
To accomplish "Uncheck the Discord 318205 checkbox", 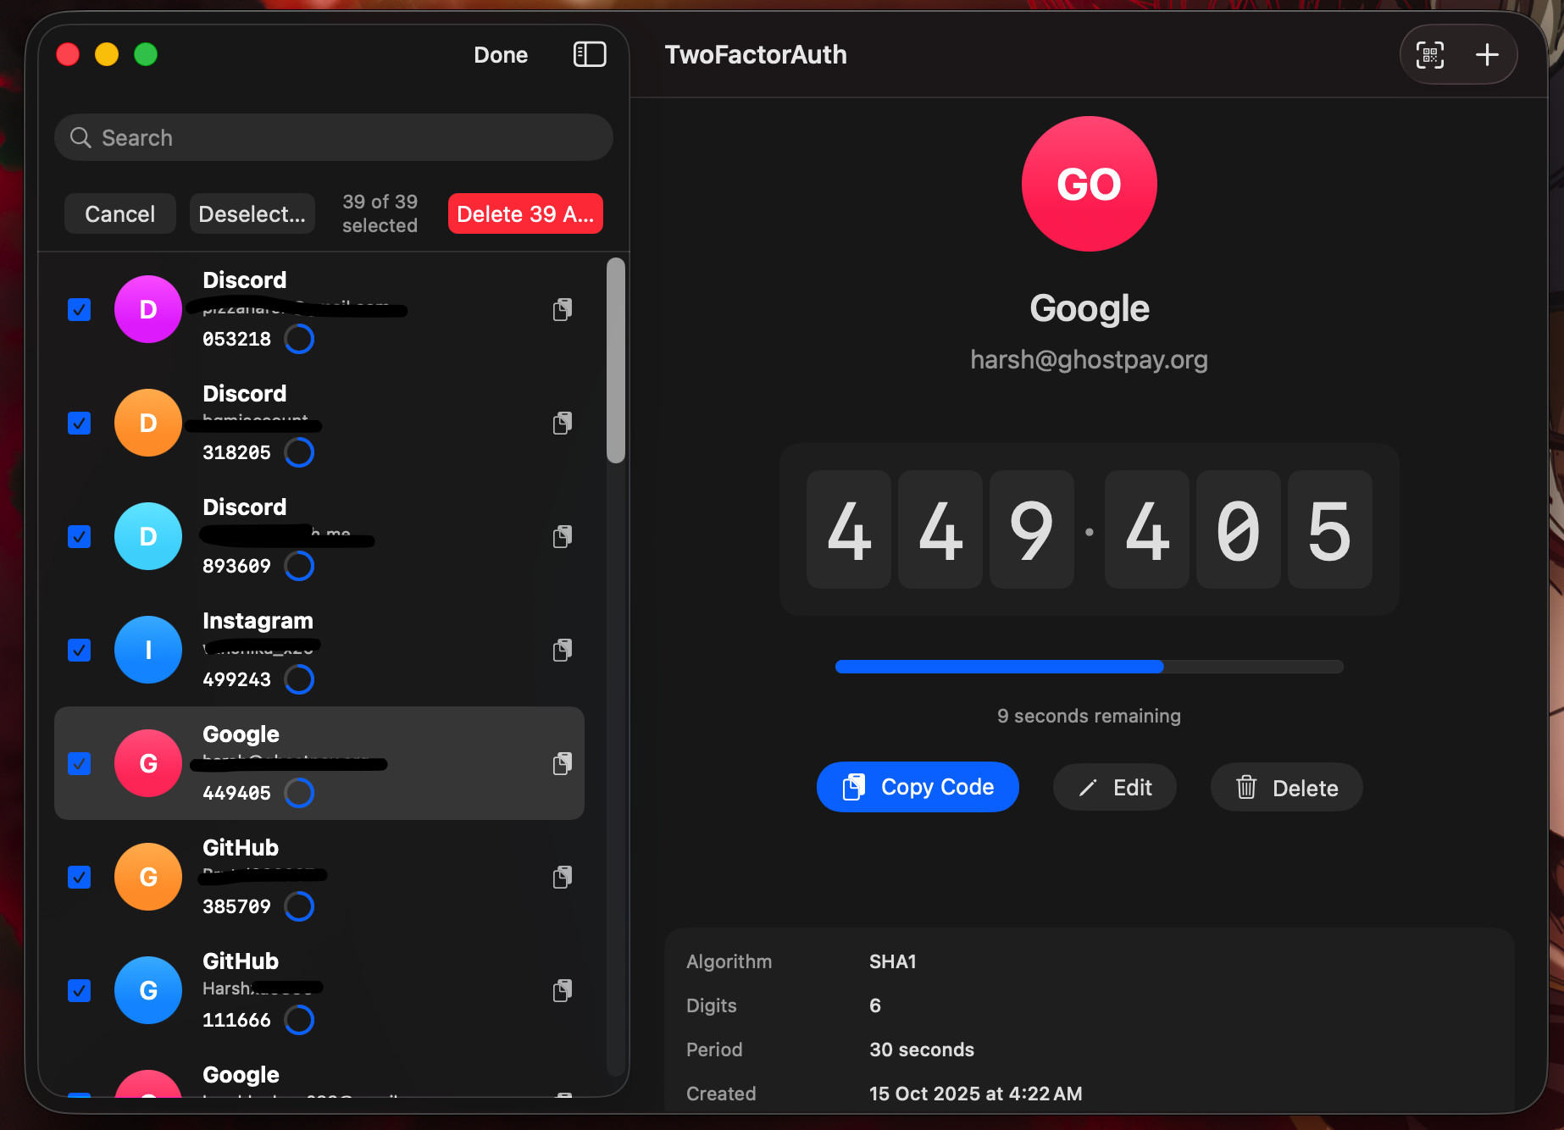I will tap(80, 424).
